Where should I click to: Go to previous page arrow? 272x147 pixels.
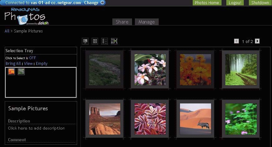(236, 41)
